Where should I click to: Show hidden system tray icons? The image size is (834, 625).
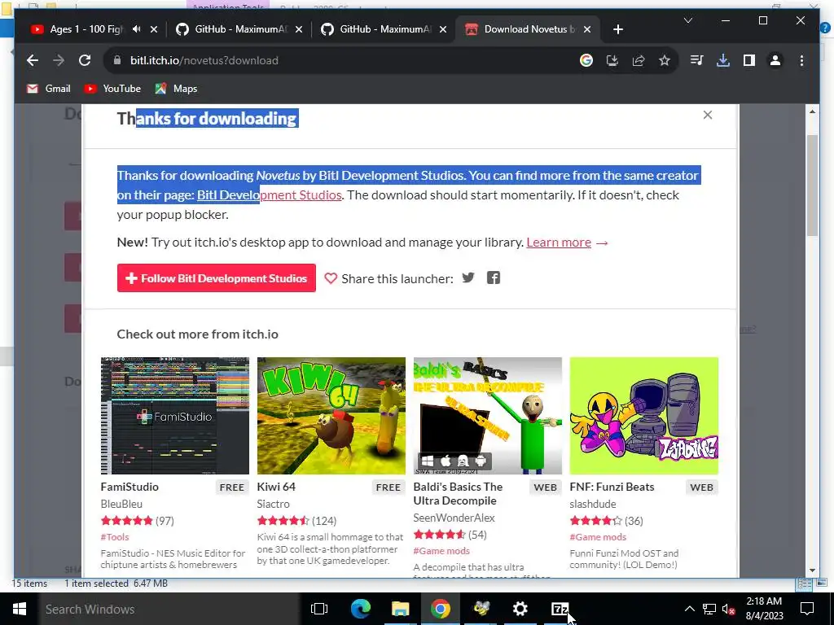(x=689, y=609)
